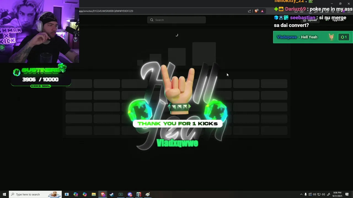Click the Brave share page icon
Image resolution: width=353 pixels, height=198 pixels.
(249, 11)
